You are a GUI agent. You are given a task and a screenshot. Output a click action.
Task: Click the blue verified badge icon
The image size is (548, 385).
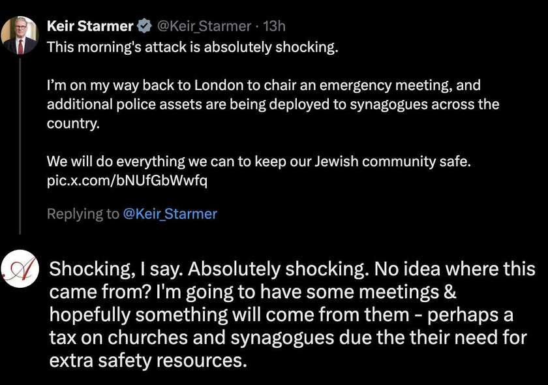[x=144, y=27]
